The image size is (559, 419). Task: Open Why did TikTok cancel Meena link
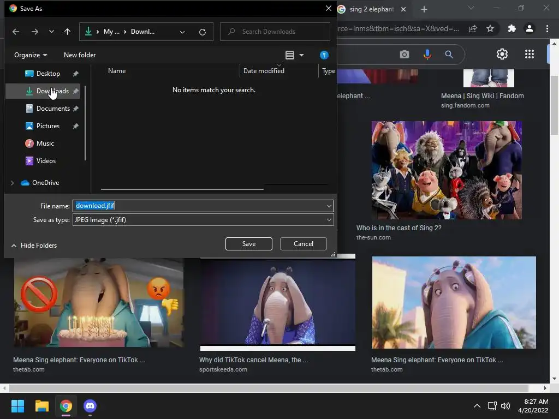(253, 360)
